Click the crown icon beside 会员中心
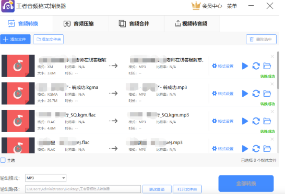The height and width of the screenshot is (194, 285). pos(196,6)
